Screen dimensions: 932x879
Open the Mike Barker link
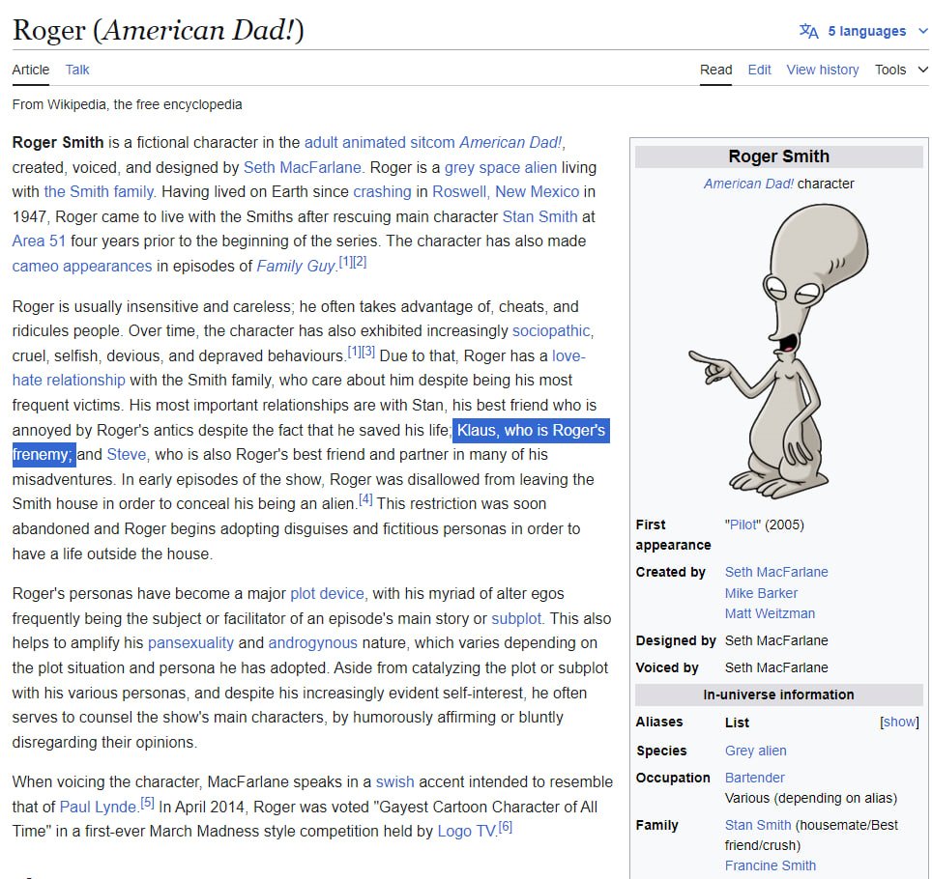click(x=761, y=593)
